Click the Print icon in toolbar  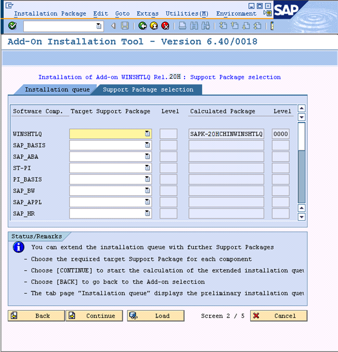pos(182,26)
